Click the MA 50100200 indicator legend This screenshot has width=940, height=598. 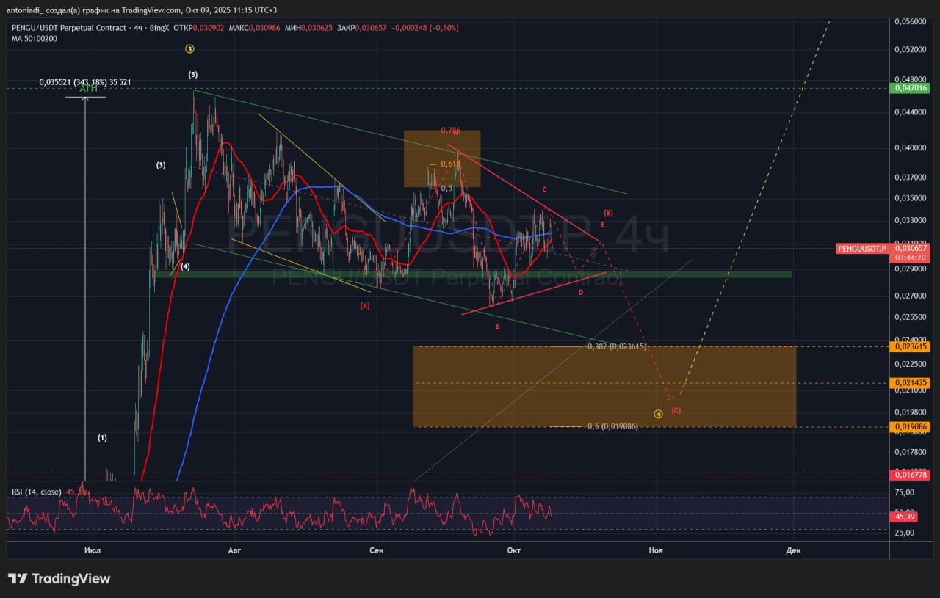point(36,38)
